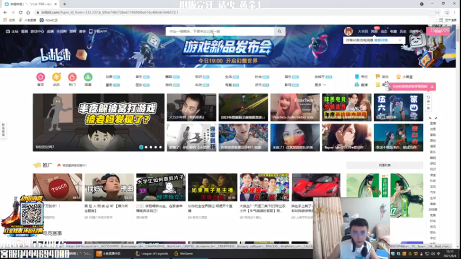Image resolution: width=461 pixels, height=259 pixels.
Task: Open 大会员 in the header
Action: pyautogui.click(x=363, y=31)
